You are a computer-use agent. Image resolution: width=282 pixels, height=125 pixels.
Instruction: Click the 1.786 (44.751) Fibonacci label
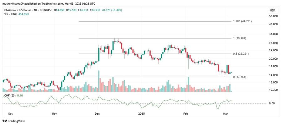pyautogui.click(x=242, y=21)
